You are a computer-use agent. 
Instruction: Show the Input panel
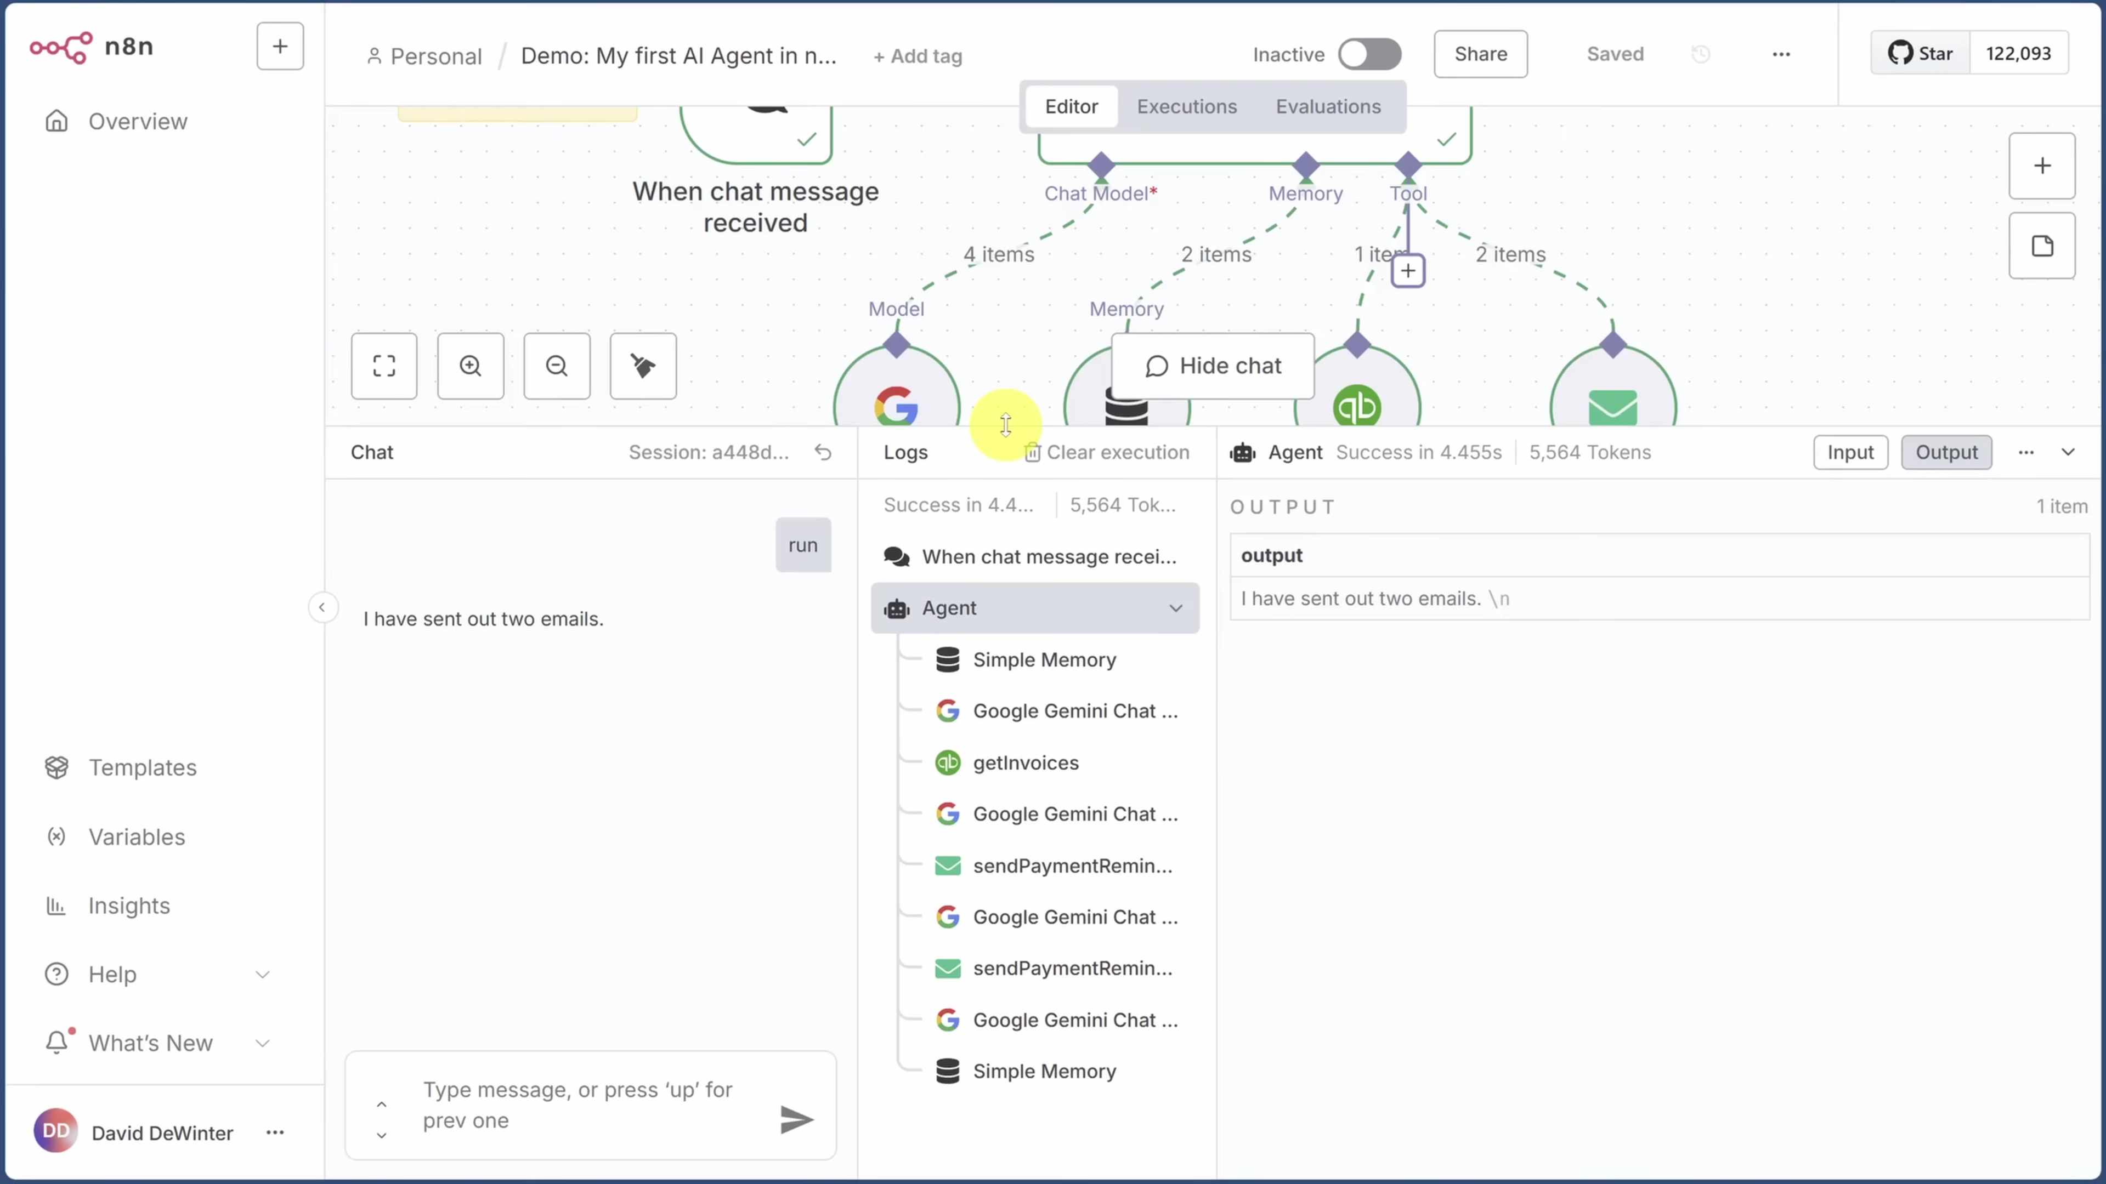[1850, 452]
